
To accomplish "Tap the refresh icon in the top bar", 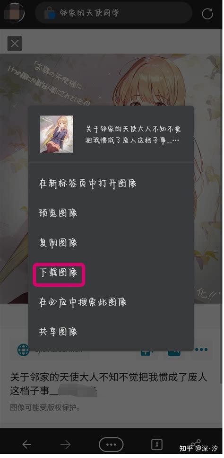I will (207, 13).
